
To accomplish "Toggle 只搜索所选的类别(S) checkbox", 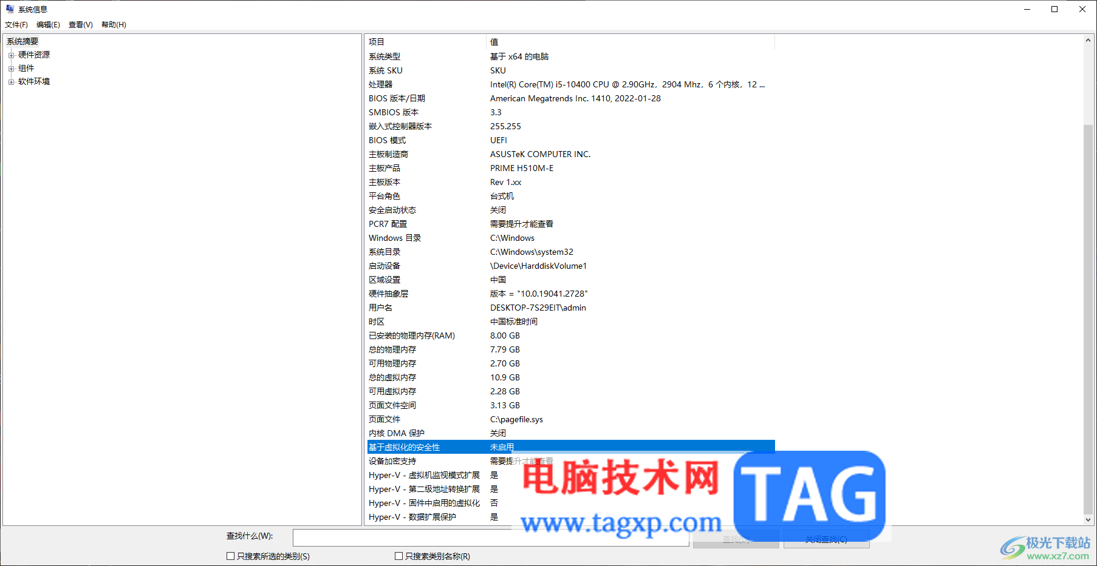I will [x=230, y=556].
